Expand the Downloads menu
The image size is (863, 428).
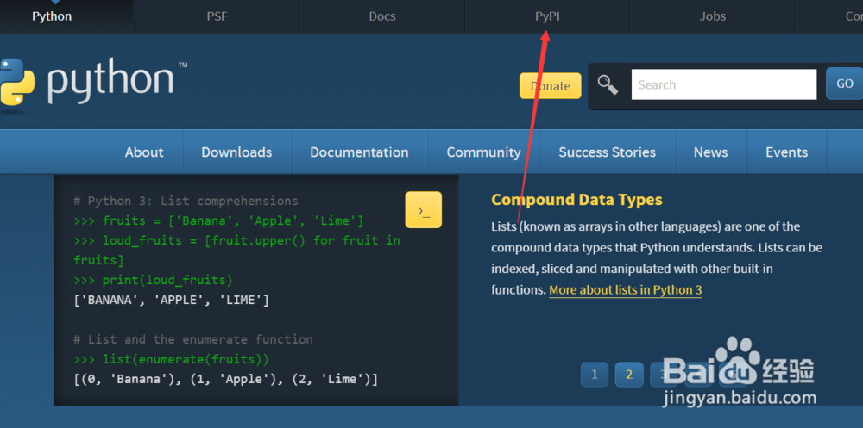pos(236,152)
